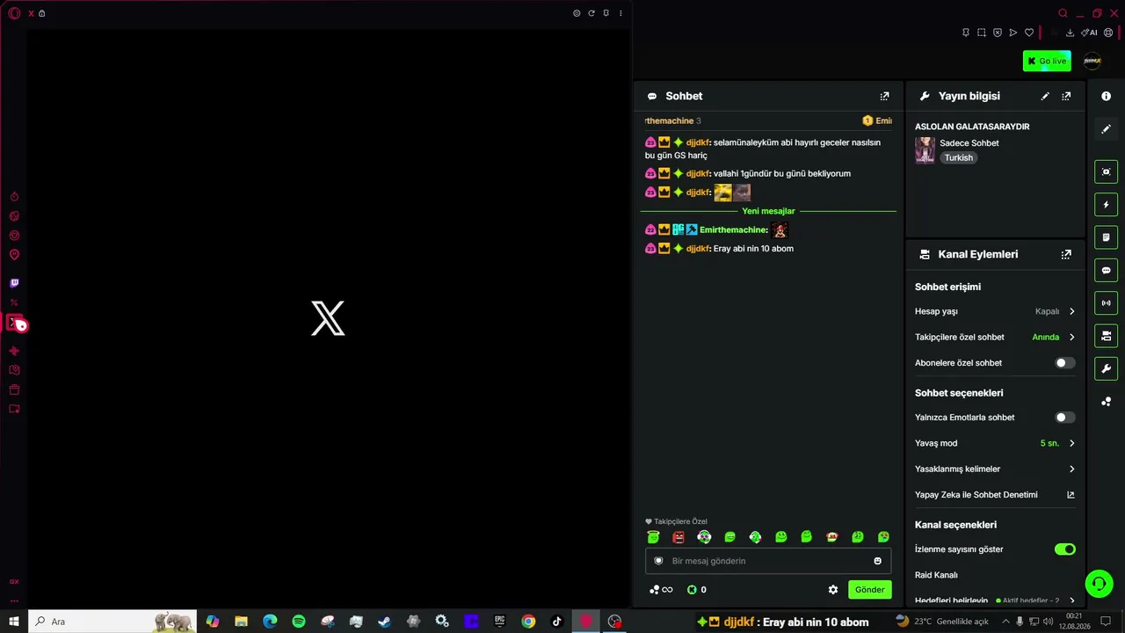Reload the X panel with refresh icon
This screenshot has width=1125, height=633.
click(592, 13)
